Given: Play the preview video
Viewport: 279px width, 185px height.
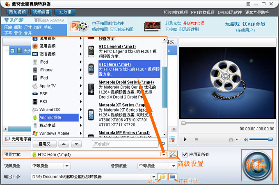Looking at the screenshot, I should click(185, 139).
